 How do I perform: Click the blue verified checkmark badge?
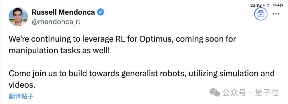pyautogui.click(x=101, y=12)
